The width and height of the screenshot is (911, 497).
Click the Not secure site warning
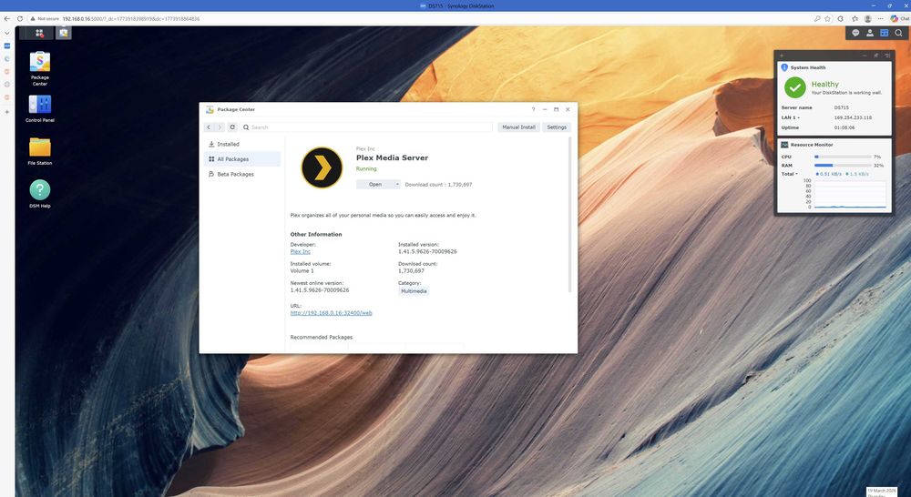pyautogui.click(x=45, y=18)
